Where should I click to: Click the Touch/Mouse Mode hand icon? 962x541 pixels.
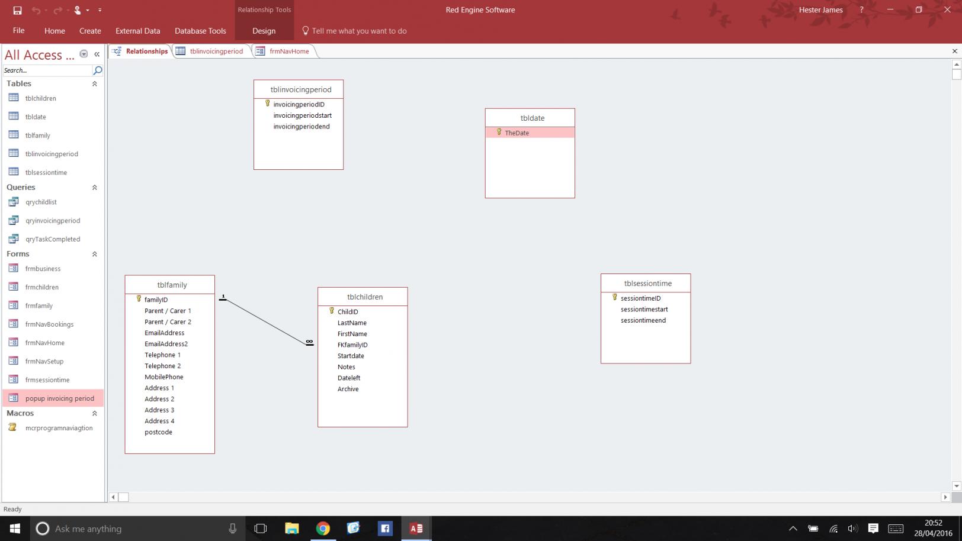77,10
